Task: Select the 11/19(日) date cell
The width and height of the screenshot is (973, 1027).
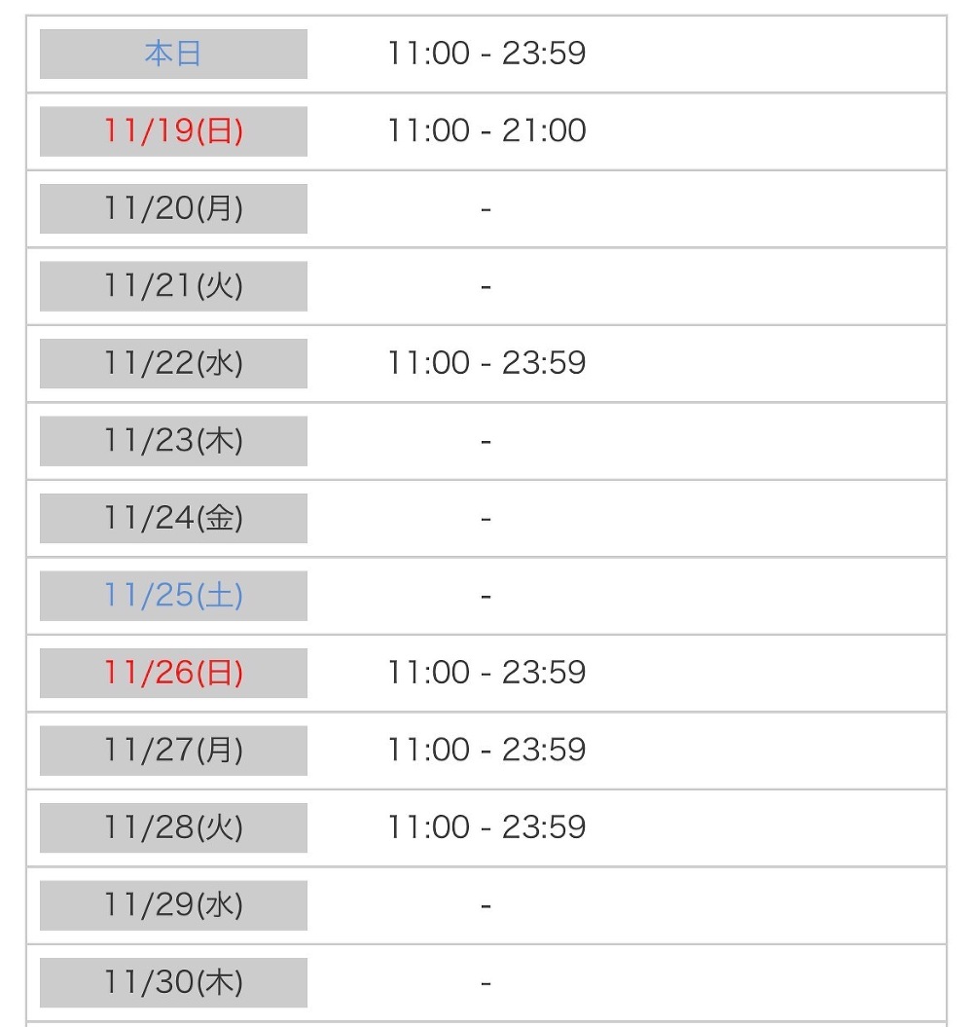Action: (x=173, y=131)
